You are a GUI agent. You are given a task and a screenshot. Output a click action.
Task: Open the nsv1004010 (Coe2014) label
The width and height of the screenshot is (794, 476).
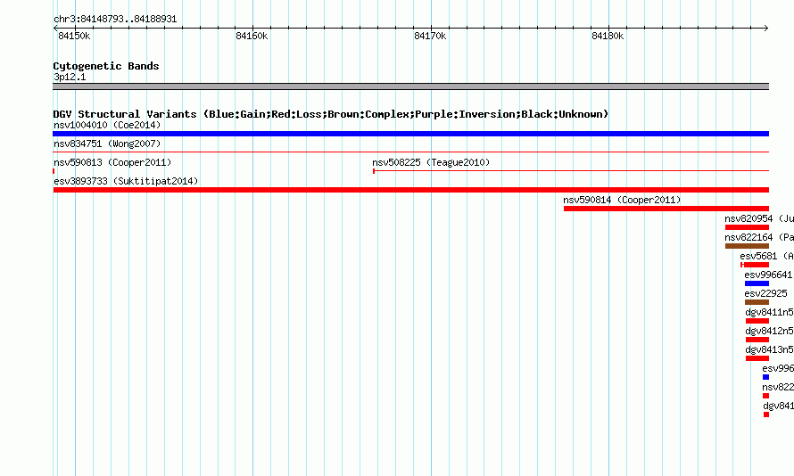pyautogui.click(x=107, y=125)
